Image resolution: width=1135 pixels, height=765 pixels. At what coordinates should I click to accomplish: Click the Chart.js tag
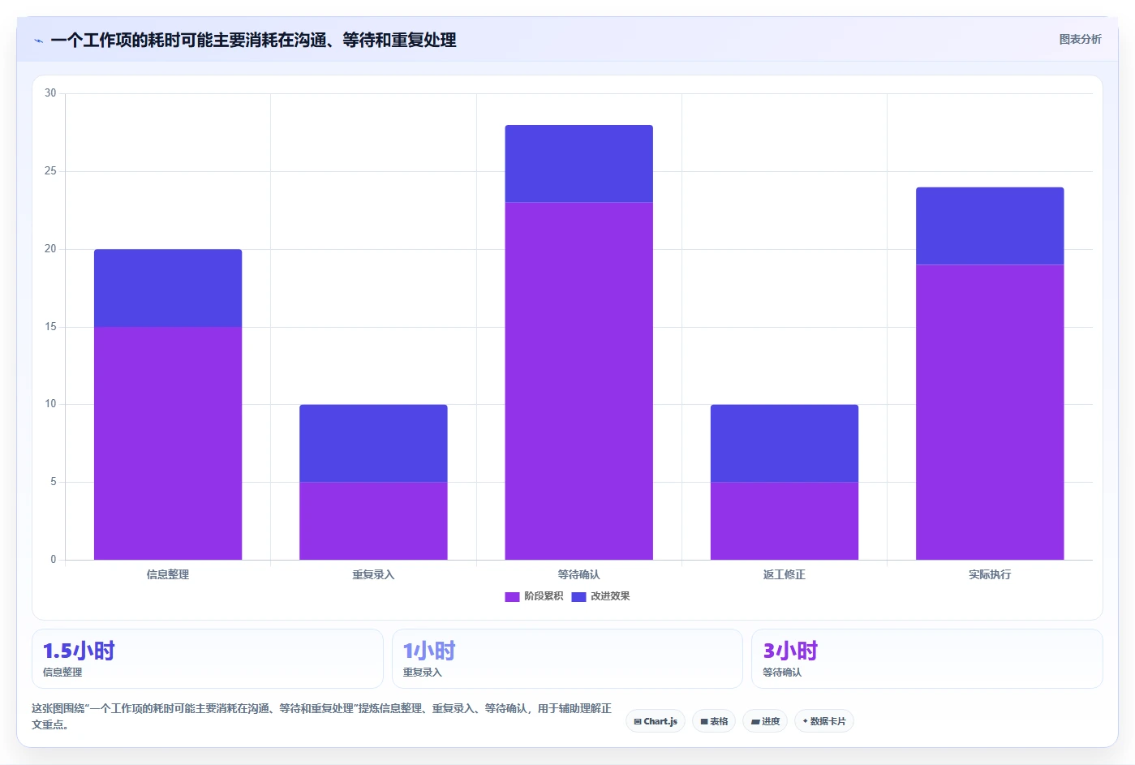click(656, 721)
